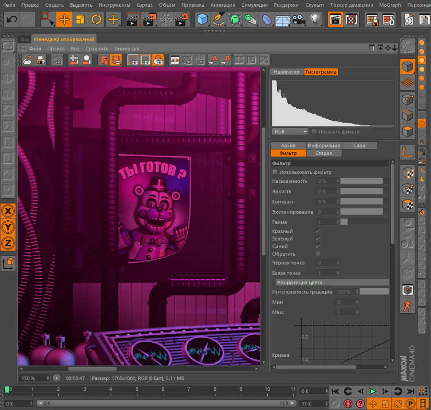Adjust the Насыщенность value stepper

pyautogui.click(x=338, y=181)
